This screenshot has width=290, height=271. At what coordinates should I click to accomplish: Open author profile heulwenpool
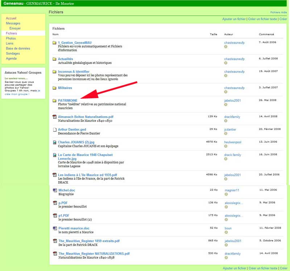coord(233,142)
